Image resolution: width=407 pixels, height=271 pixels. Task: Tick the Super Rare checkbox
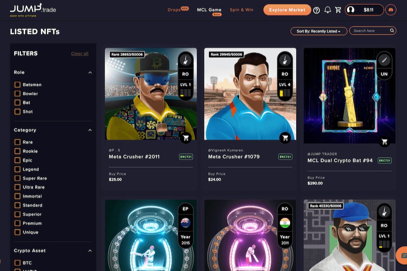(x=17, y=178)
